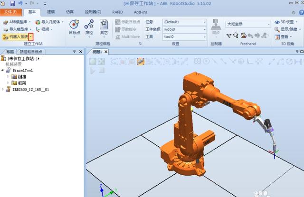The height and width of the screenshot is (197, 304).
Task: Open the layout panel options dropdown arrow
Action: tap(75, 52)
